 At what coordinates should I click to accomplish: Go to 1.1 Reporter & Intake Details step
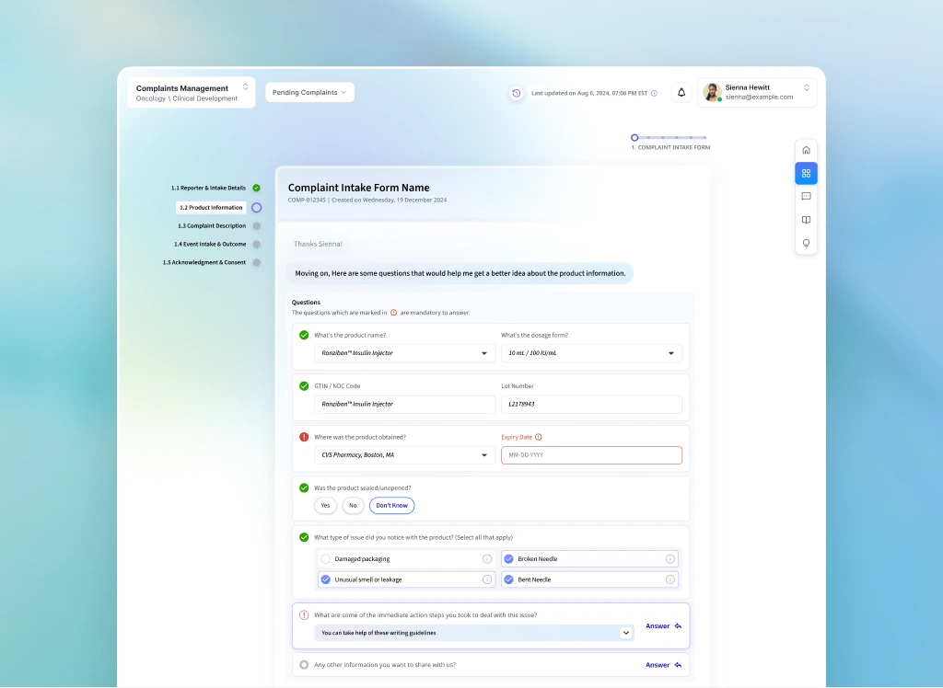[x=208, y=188]
